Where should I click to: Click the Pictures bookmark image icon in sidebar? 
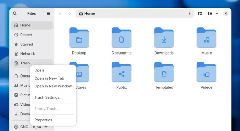[16, 95]
